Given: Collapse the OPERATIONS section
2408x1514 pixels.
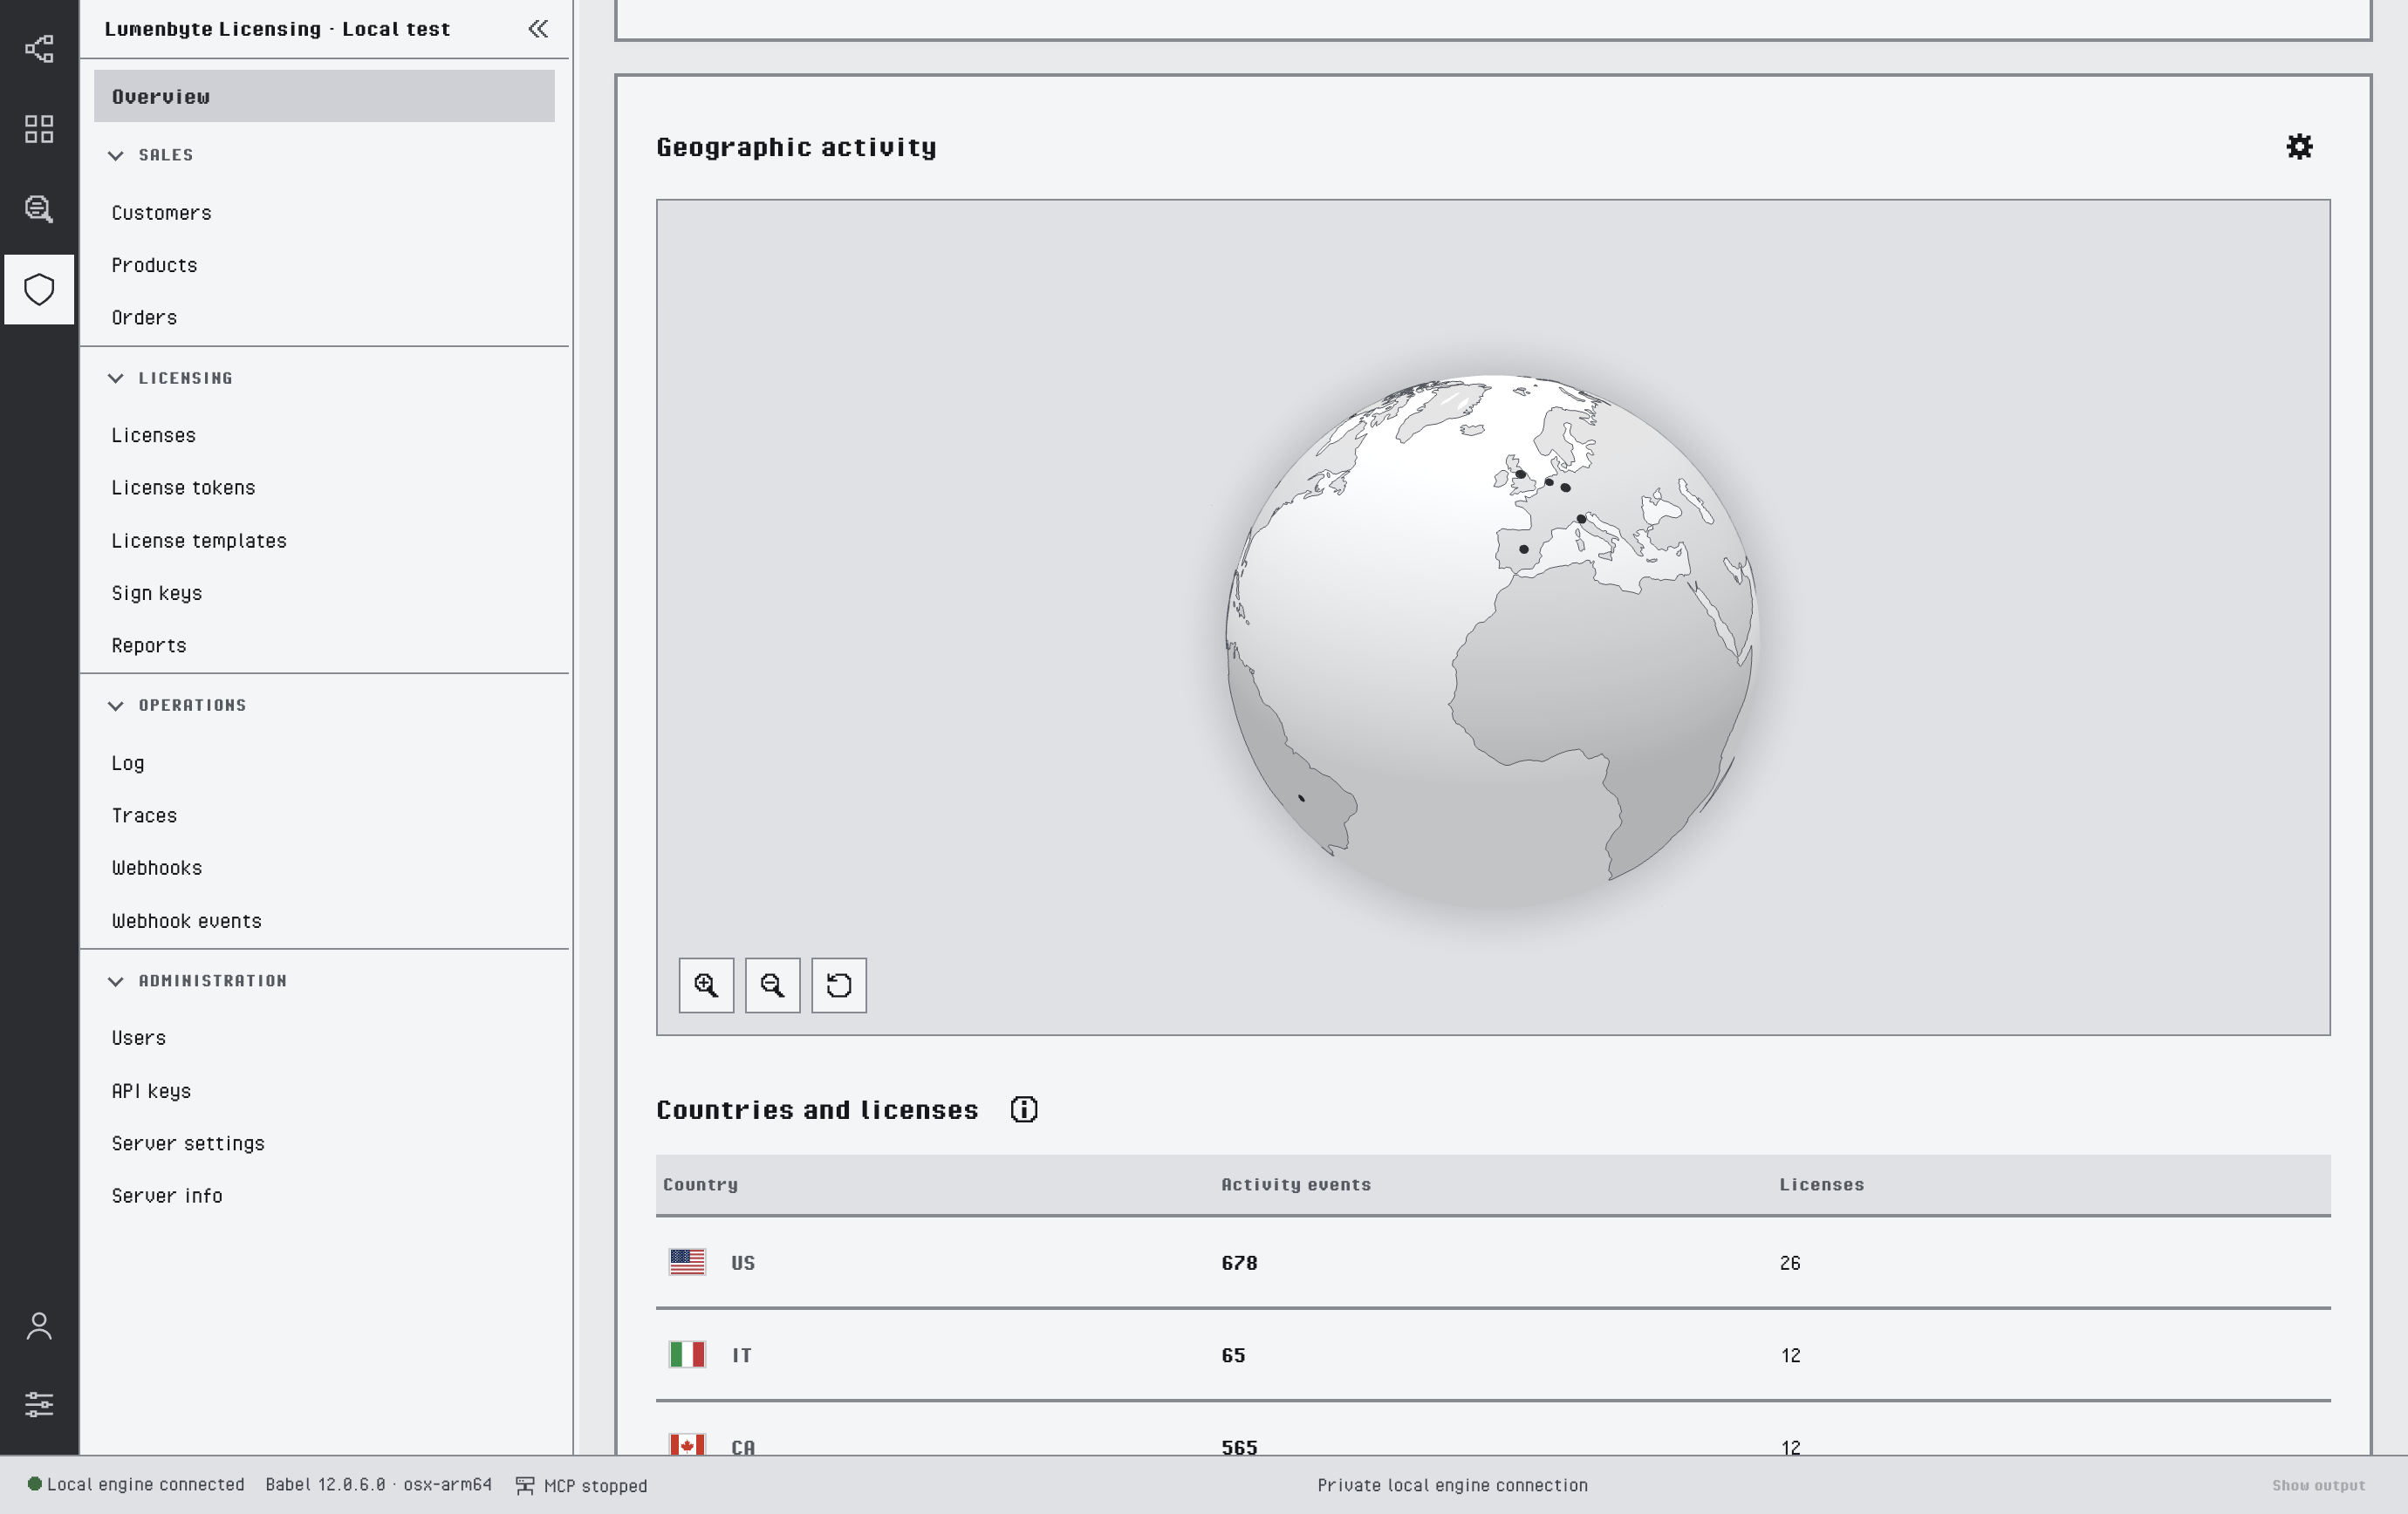Looking at the screenshot, I should click(116, 706).
